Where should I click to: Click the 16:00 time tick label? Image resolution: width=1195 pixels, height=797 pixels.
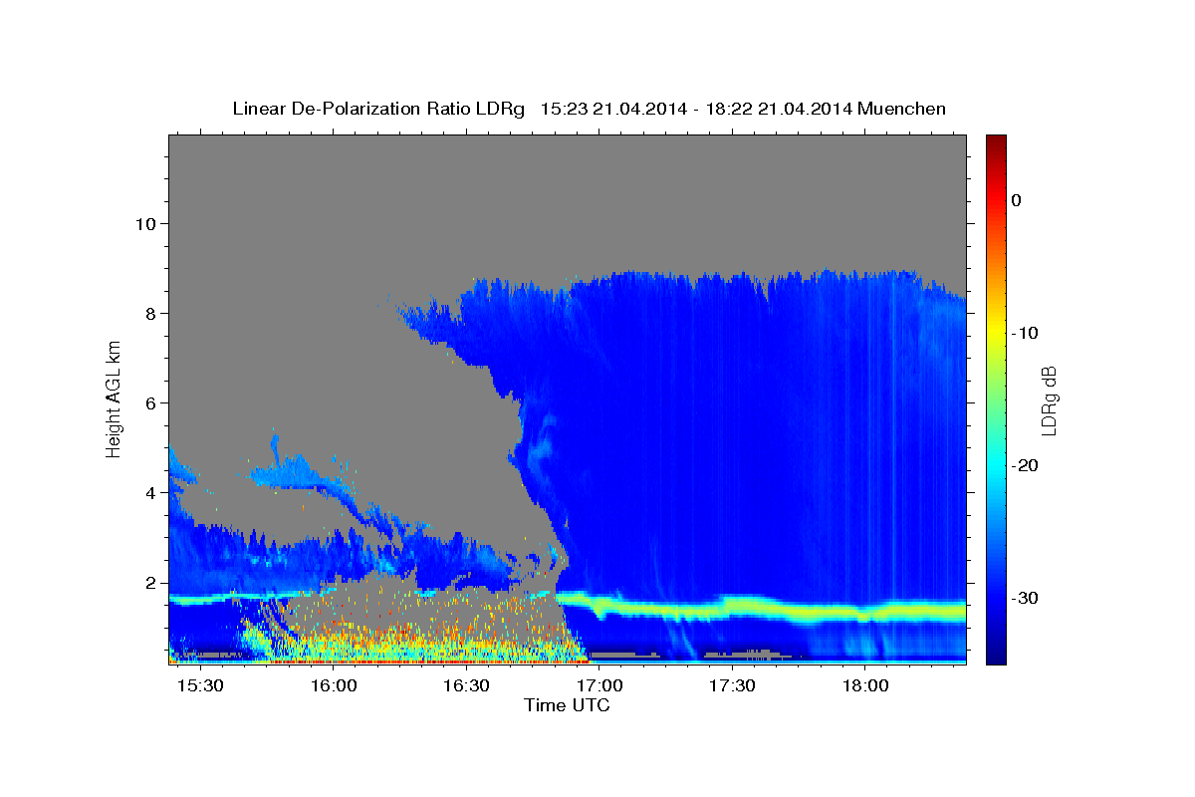[x=334, y=686]
